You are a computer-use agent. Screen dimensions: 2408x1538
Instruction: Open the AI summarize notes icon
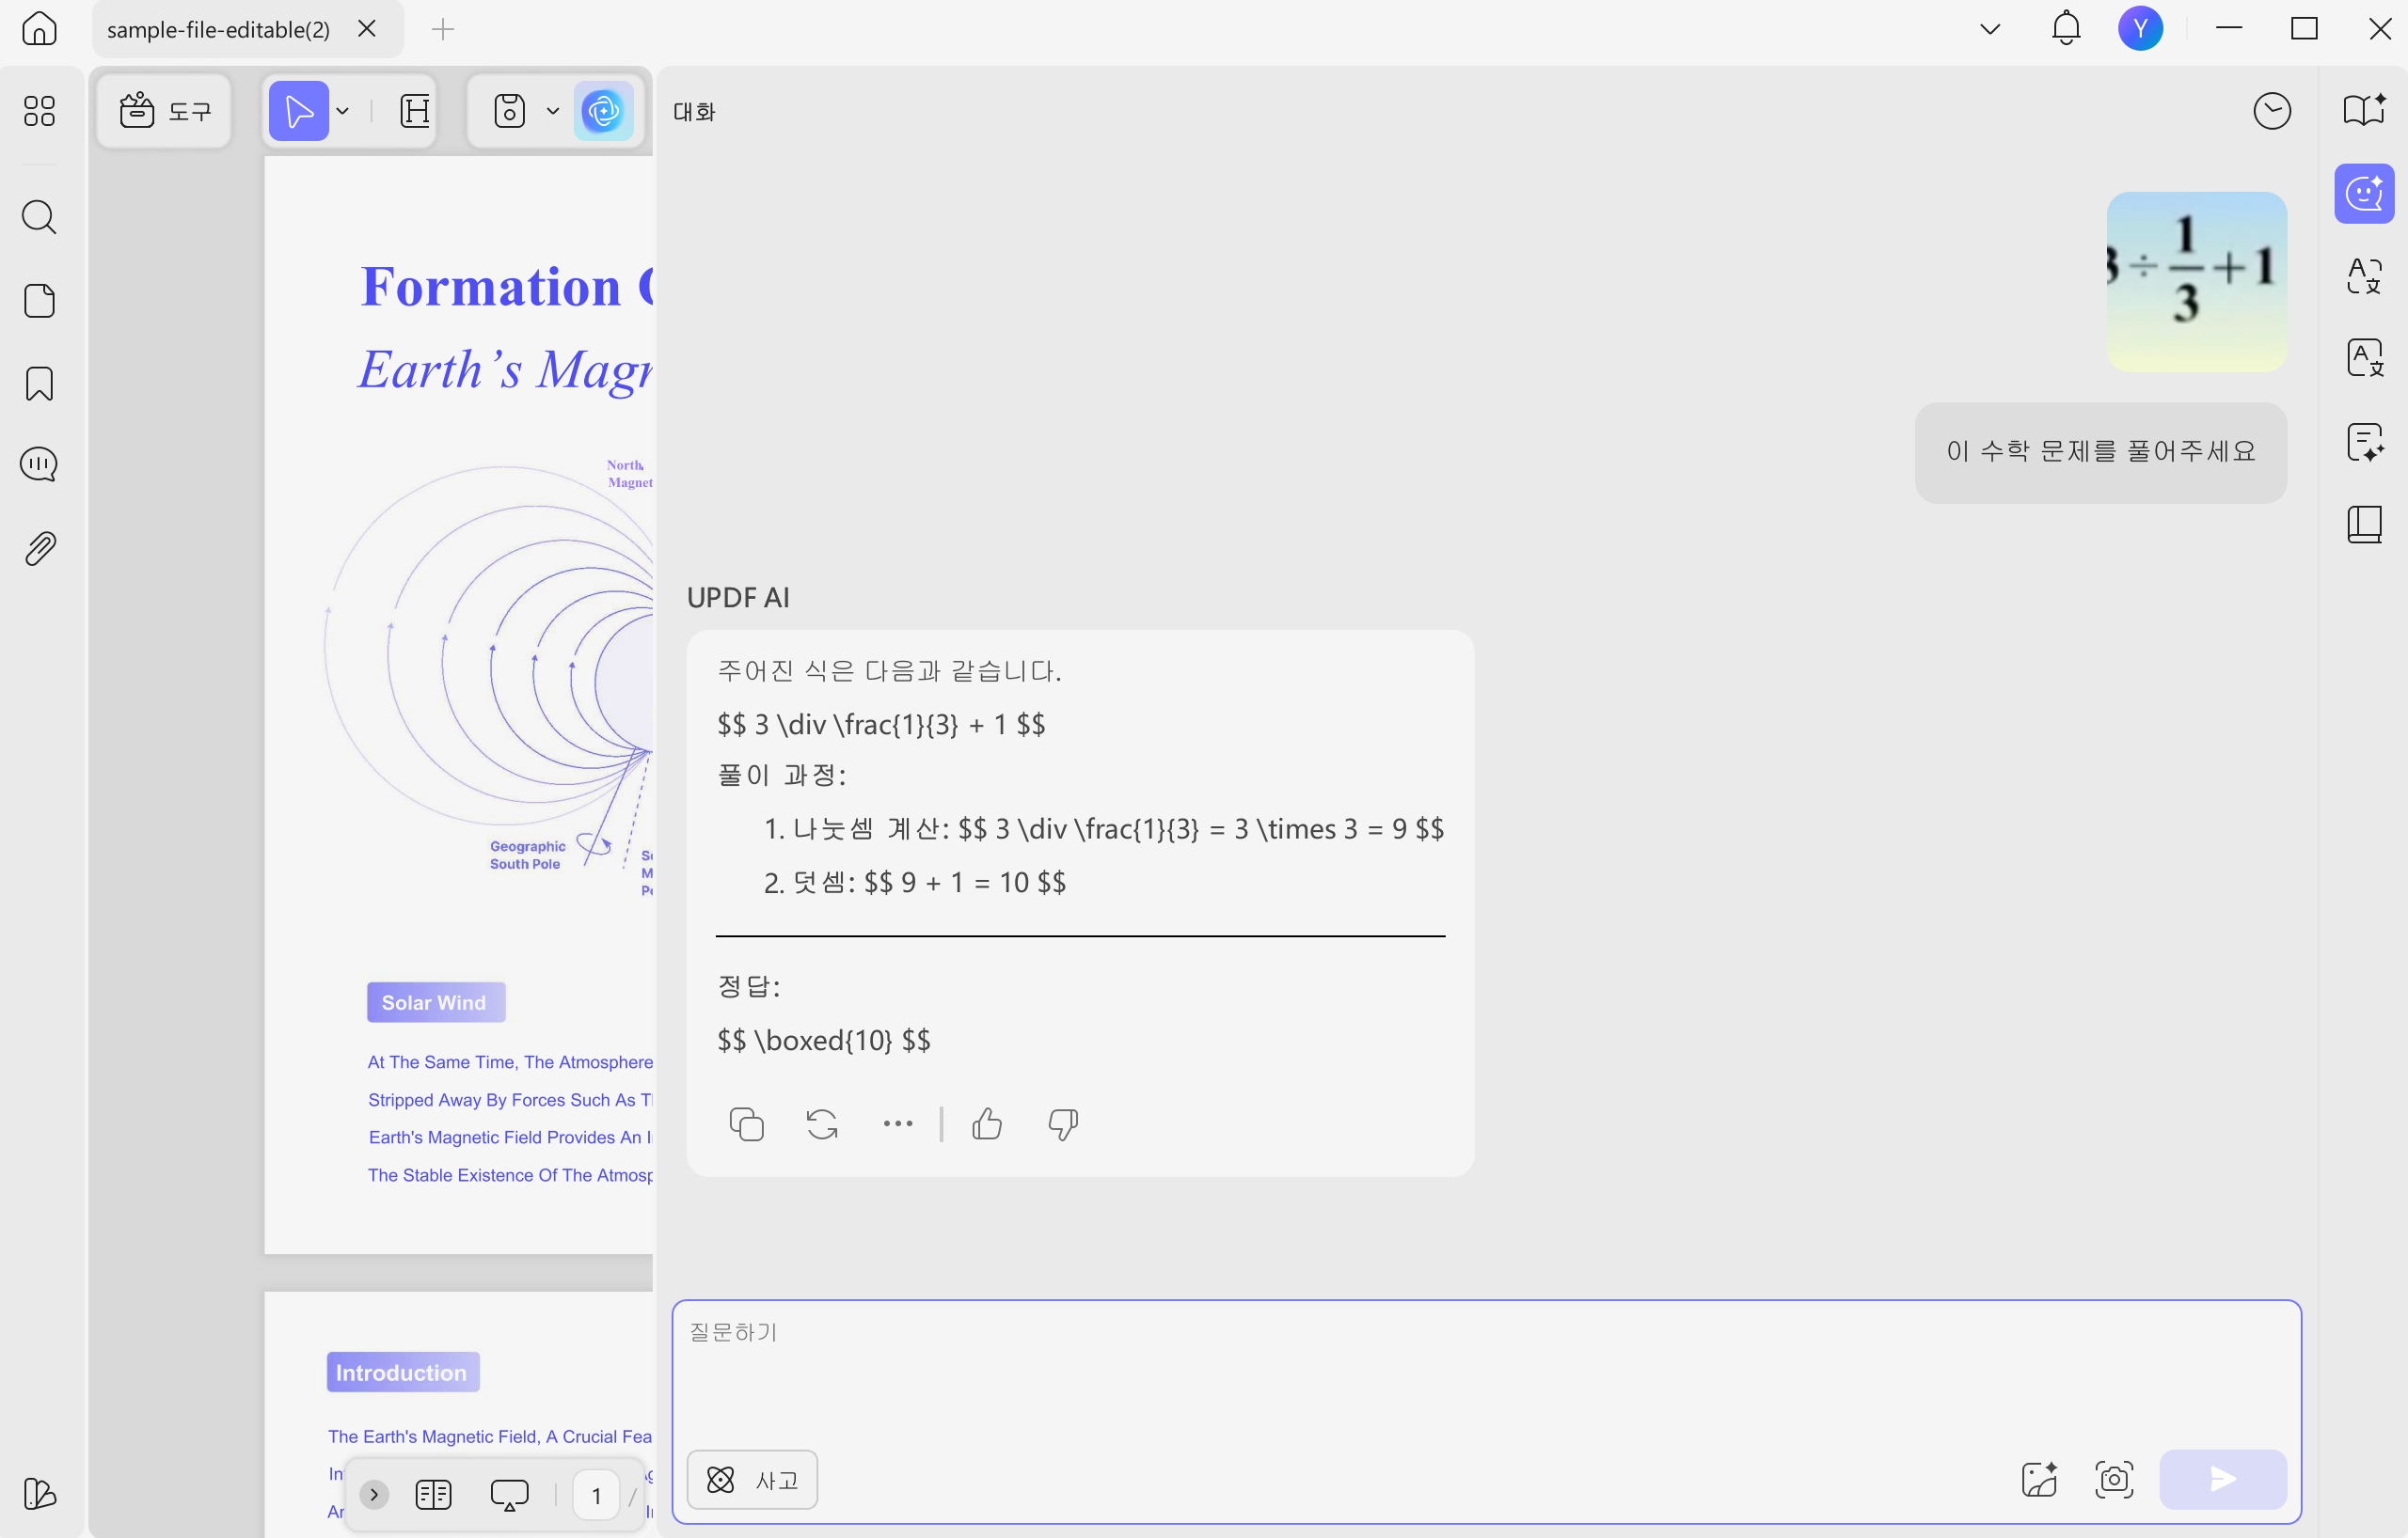click(x=2364, y=441)
